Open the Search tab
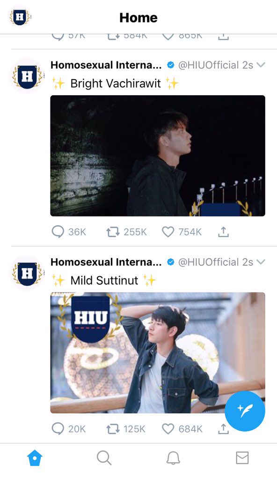277x480 pixels. pos(104,458)
